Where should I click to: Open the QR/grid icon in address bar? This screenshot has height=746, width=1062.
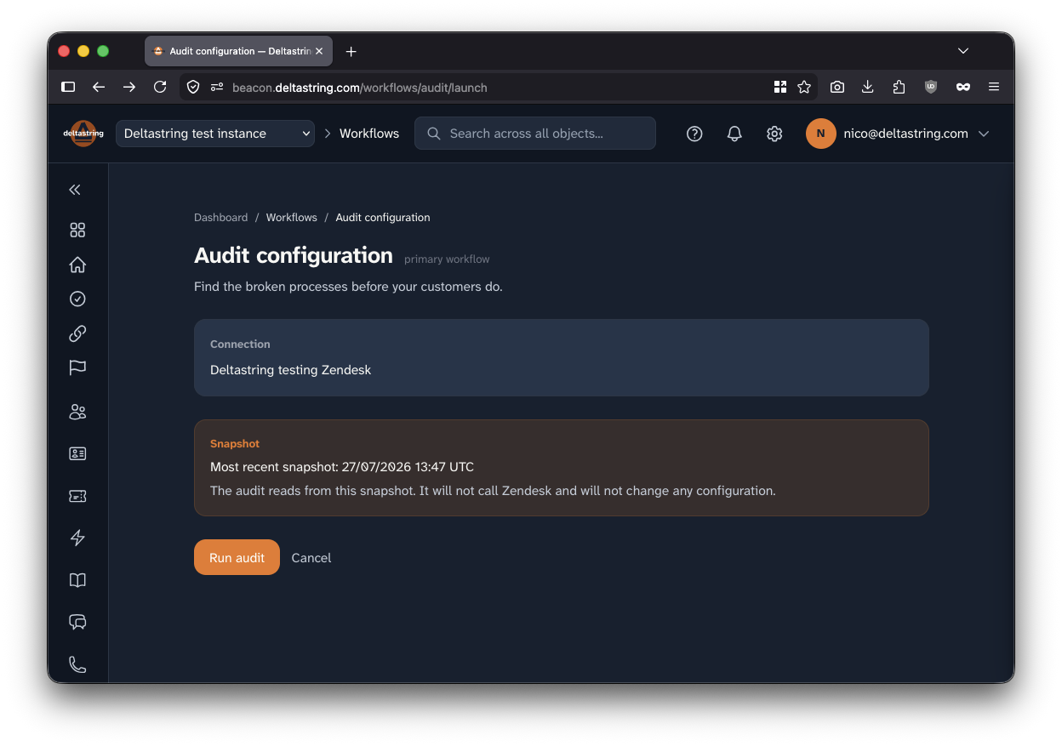pyautogui.click(x=780, y=87)
